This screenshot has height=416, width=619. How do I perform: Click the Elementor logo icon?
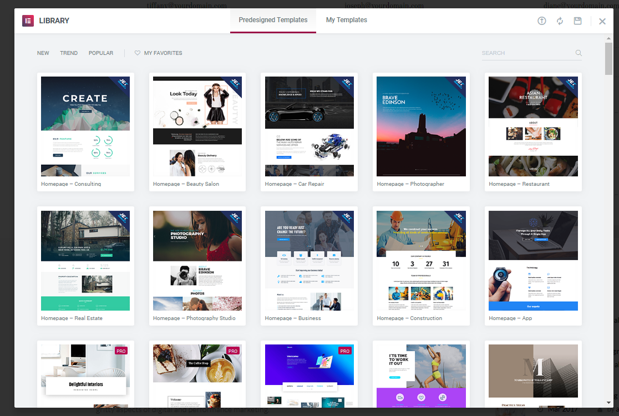pos(28,21)
